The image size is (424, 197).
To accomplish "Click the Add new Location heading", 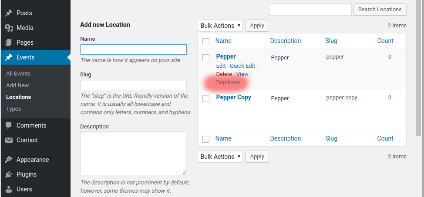I will (105, 25).
